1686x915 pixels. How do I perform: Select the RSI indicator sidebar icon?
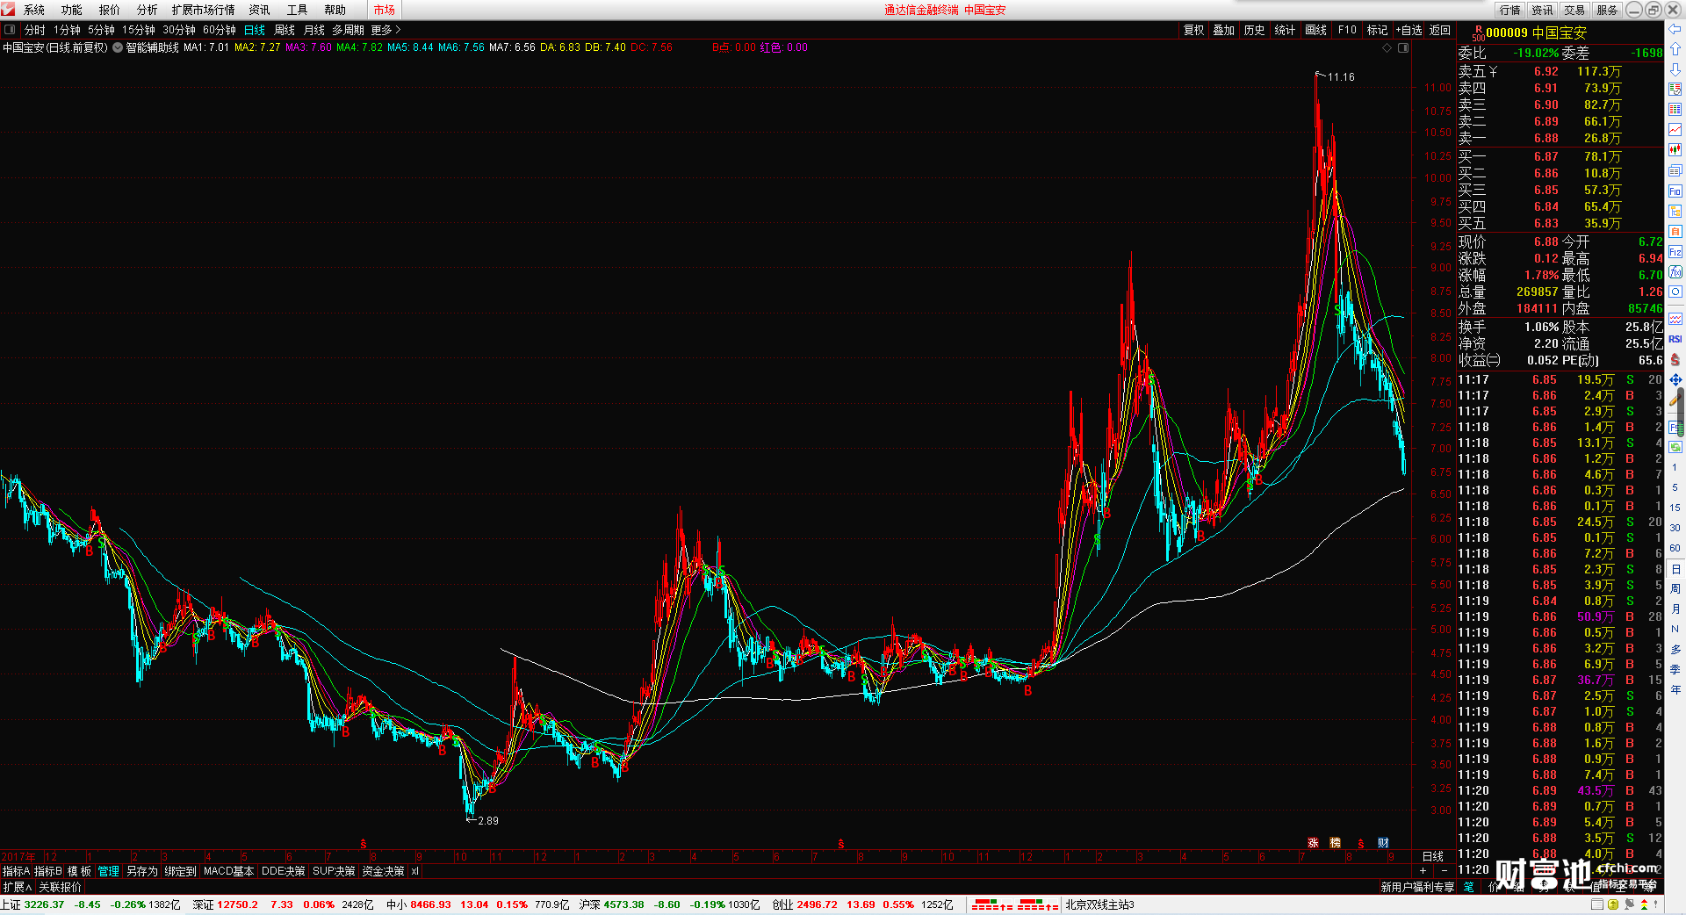click(1675, 339)
